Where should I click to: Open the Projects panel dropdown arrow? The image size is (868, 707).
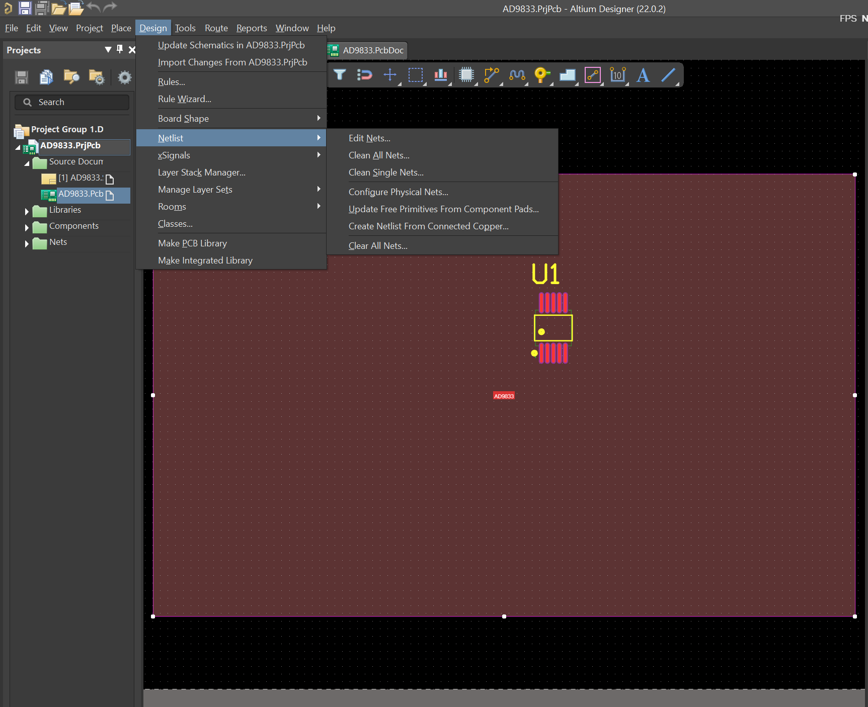(x=108, y=49)
